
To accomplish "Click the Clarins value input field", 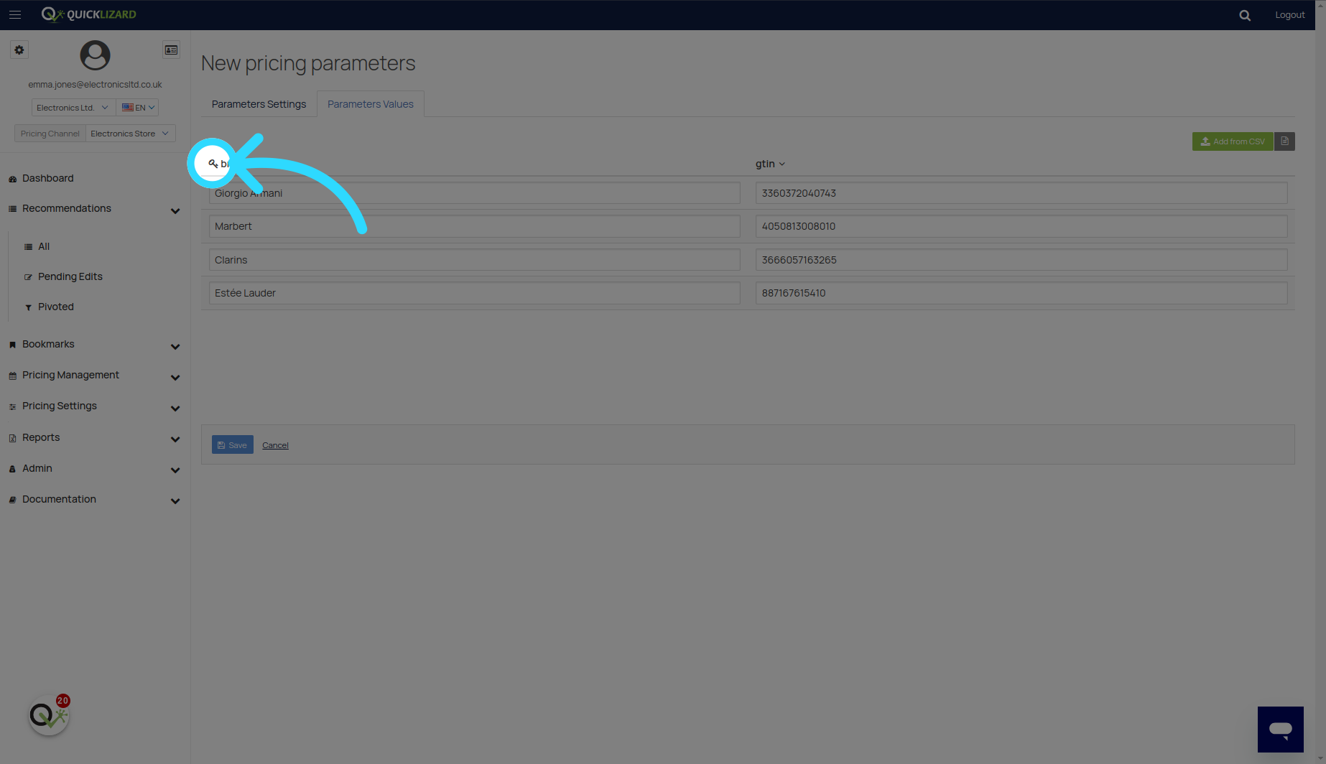I will (474, 259).
